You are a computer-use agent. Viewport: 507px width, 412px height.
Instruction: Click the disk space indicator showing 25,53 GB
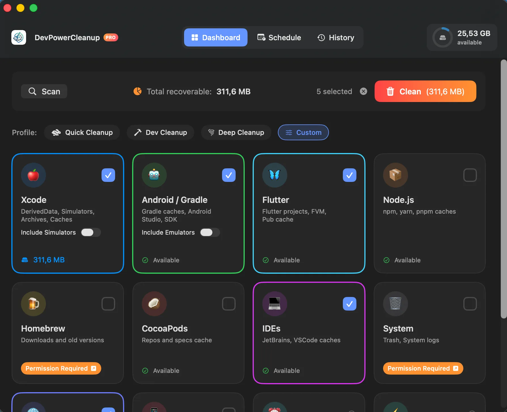(462, 37)
